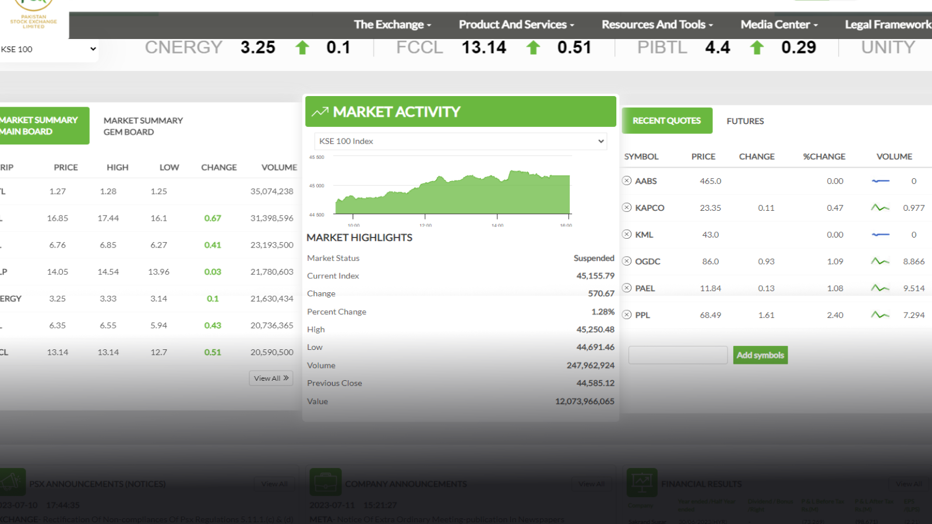Click Add symbols button
The image size is (932, 524).
(x=760, y=355)
